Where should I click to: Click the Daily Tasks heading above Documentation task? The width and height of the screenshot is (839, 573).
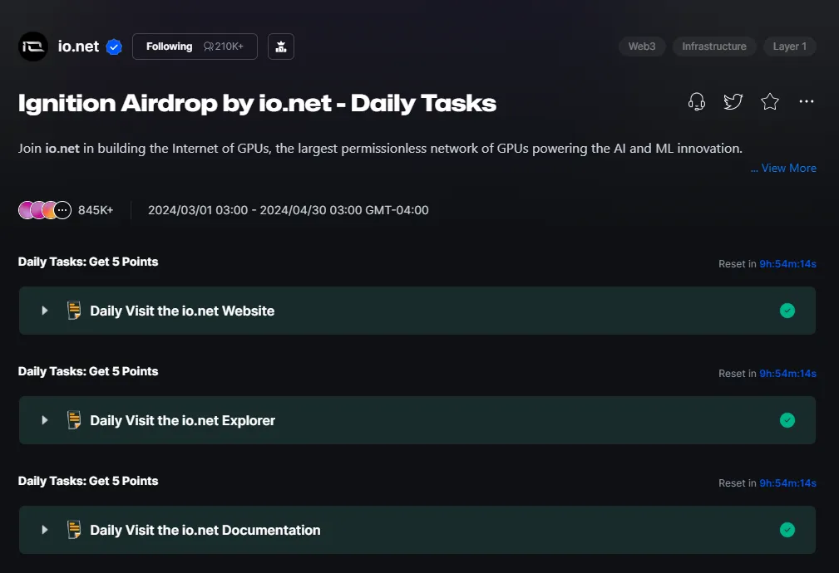click(88, 481)
